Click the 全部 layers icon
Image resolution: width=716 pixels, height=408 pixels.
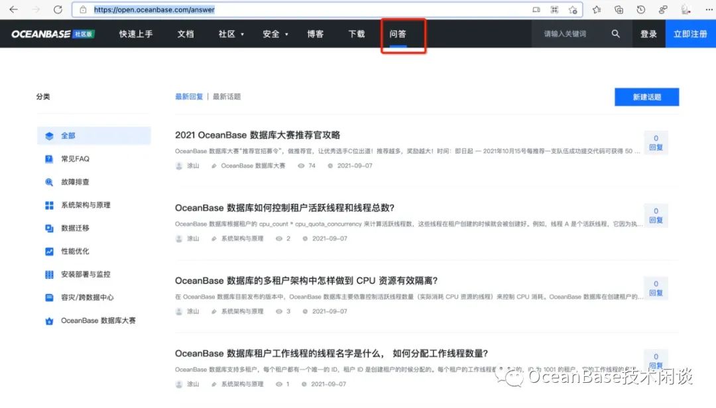coord(49,136)
